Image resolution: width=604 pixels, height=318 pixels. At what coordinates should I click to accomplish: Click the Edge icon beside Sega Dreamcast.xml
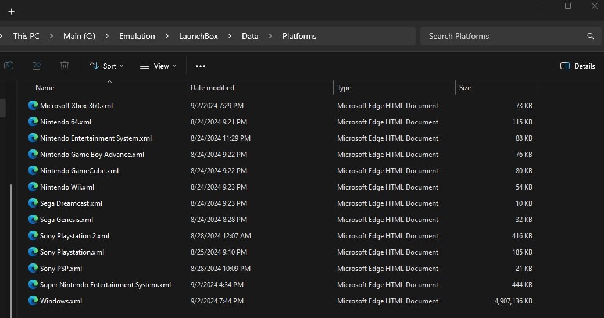pos(33,203)
